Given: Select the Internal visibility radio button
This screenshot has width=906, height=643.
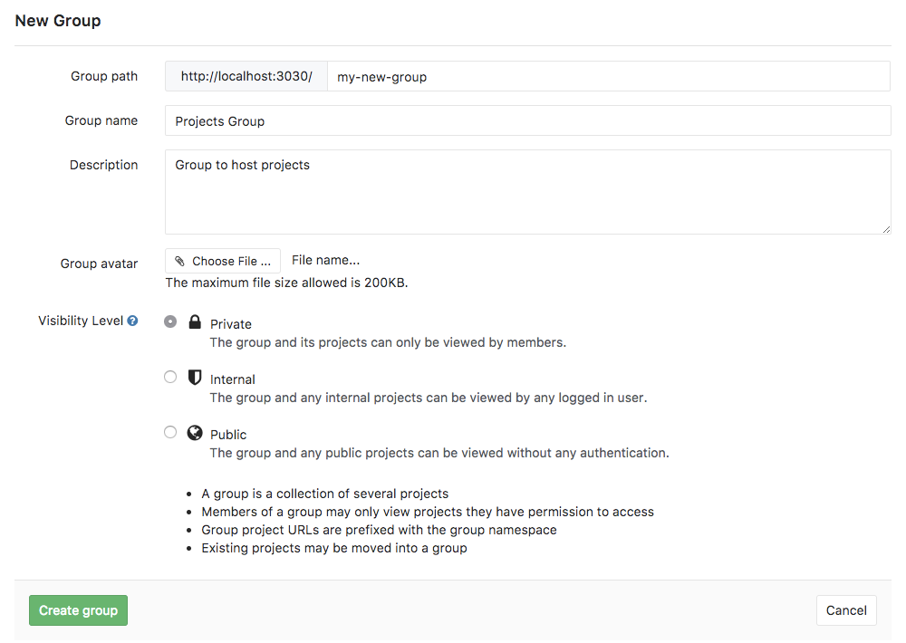Looking at the screenshot, I should (170, 377).
